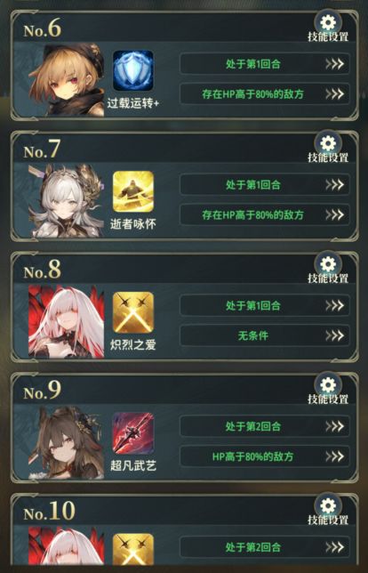
Task: Tap the No.6 blonde hooded character portrait
Action: 66,80
